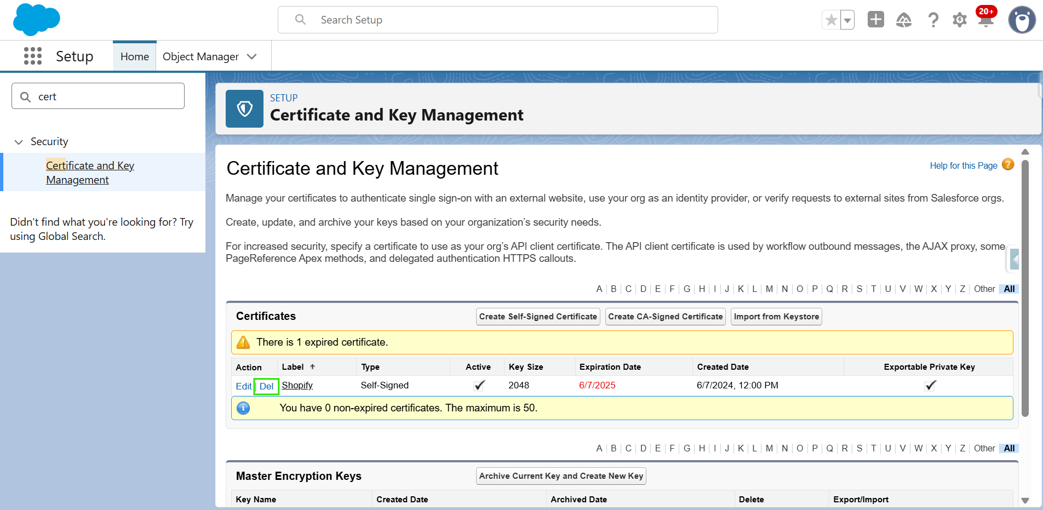Delete the Shopify certificate via Del link
The image size is (1043, 510).
pos(266,386)
